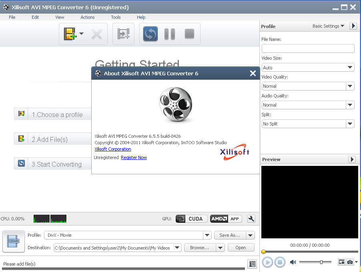Screen dimensions: 361x272
Task: Click the file list info icon near status bar
Action: (x=252, y=264)
